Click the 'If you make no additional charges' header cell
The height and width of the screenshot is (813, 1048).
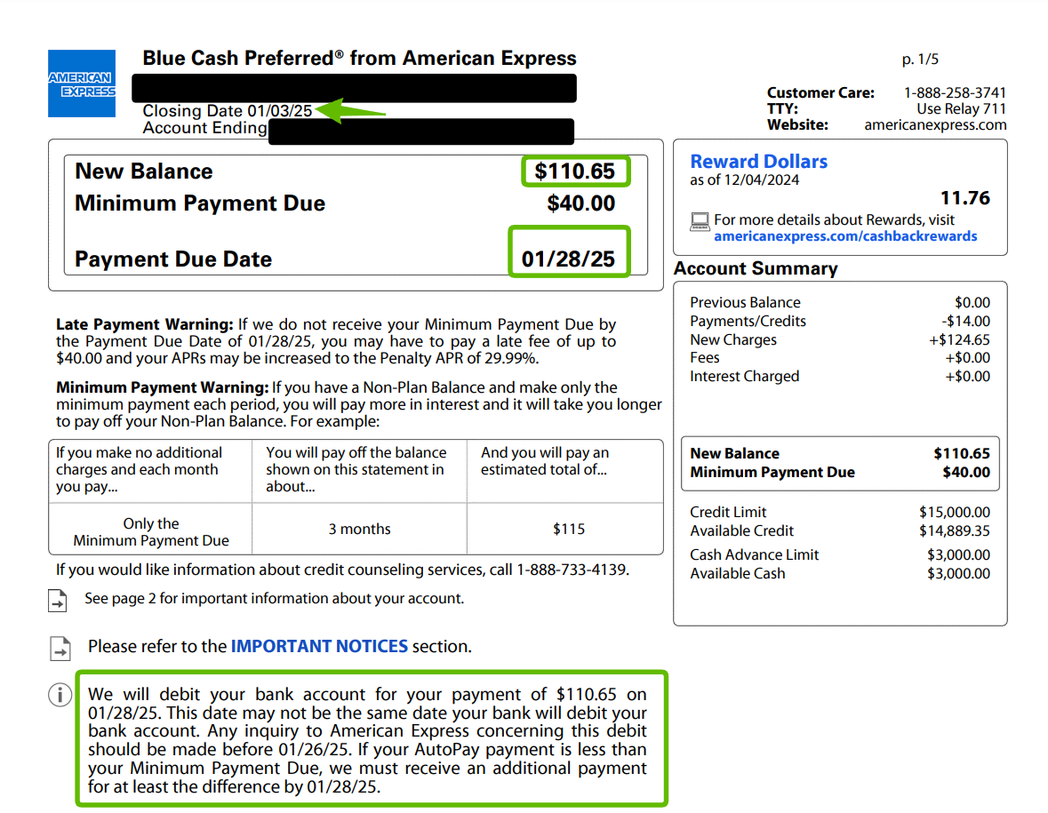coord(151,470)
